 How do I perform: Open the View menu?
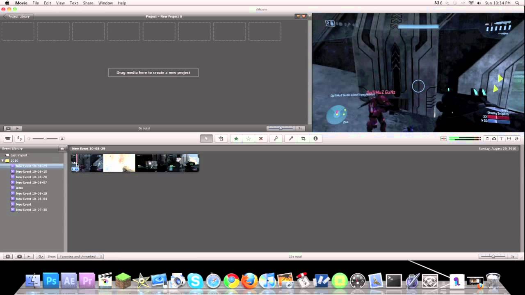point(60,3)
